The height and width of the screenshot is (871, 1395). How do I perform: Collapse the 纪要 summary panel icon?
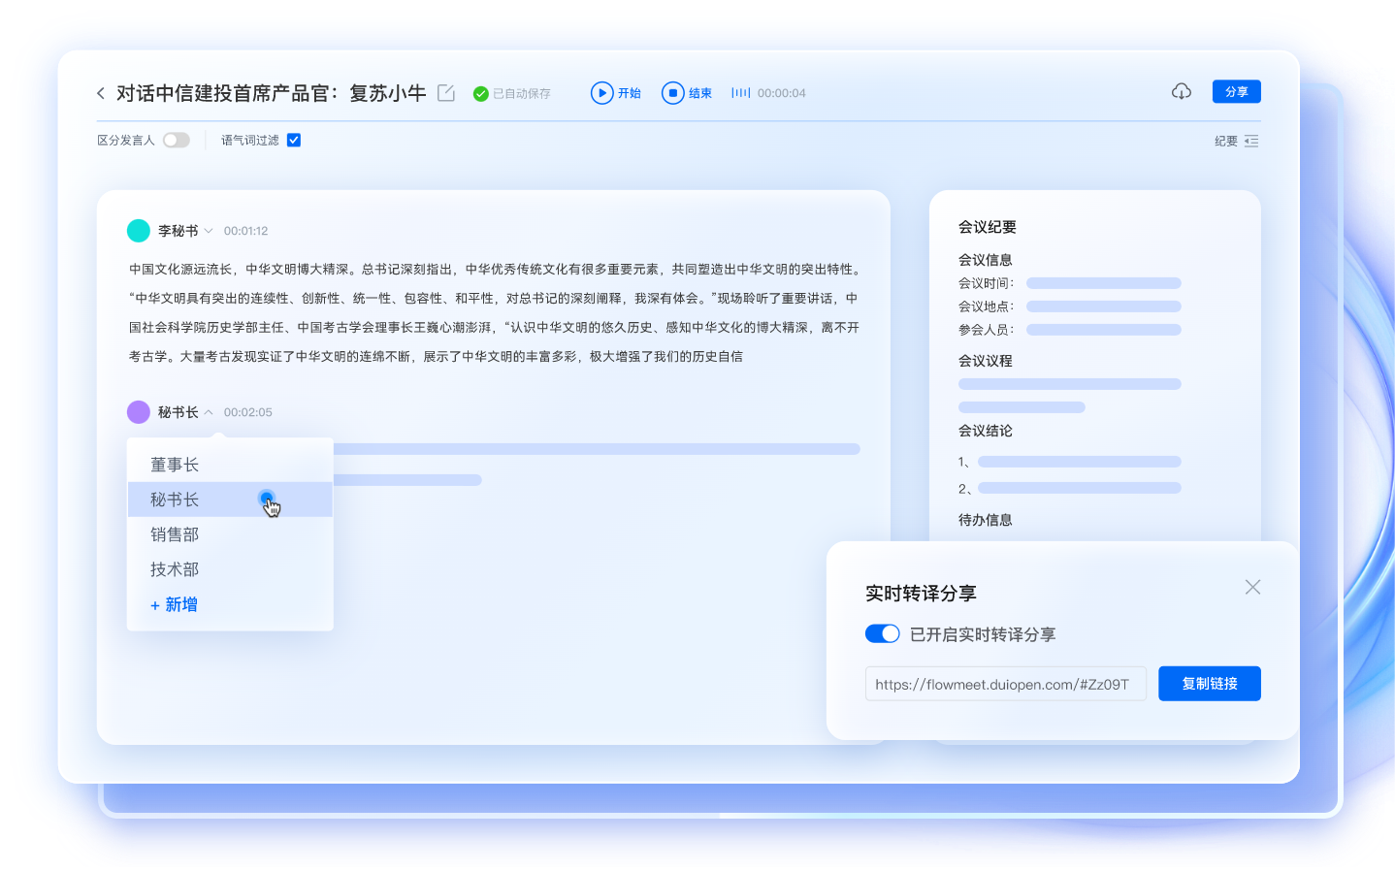point(1251,141)
